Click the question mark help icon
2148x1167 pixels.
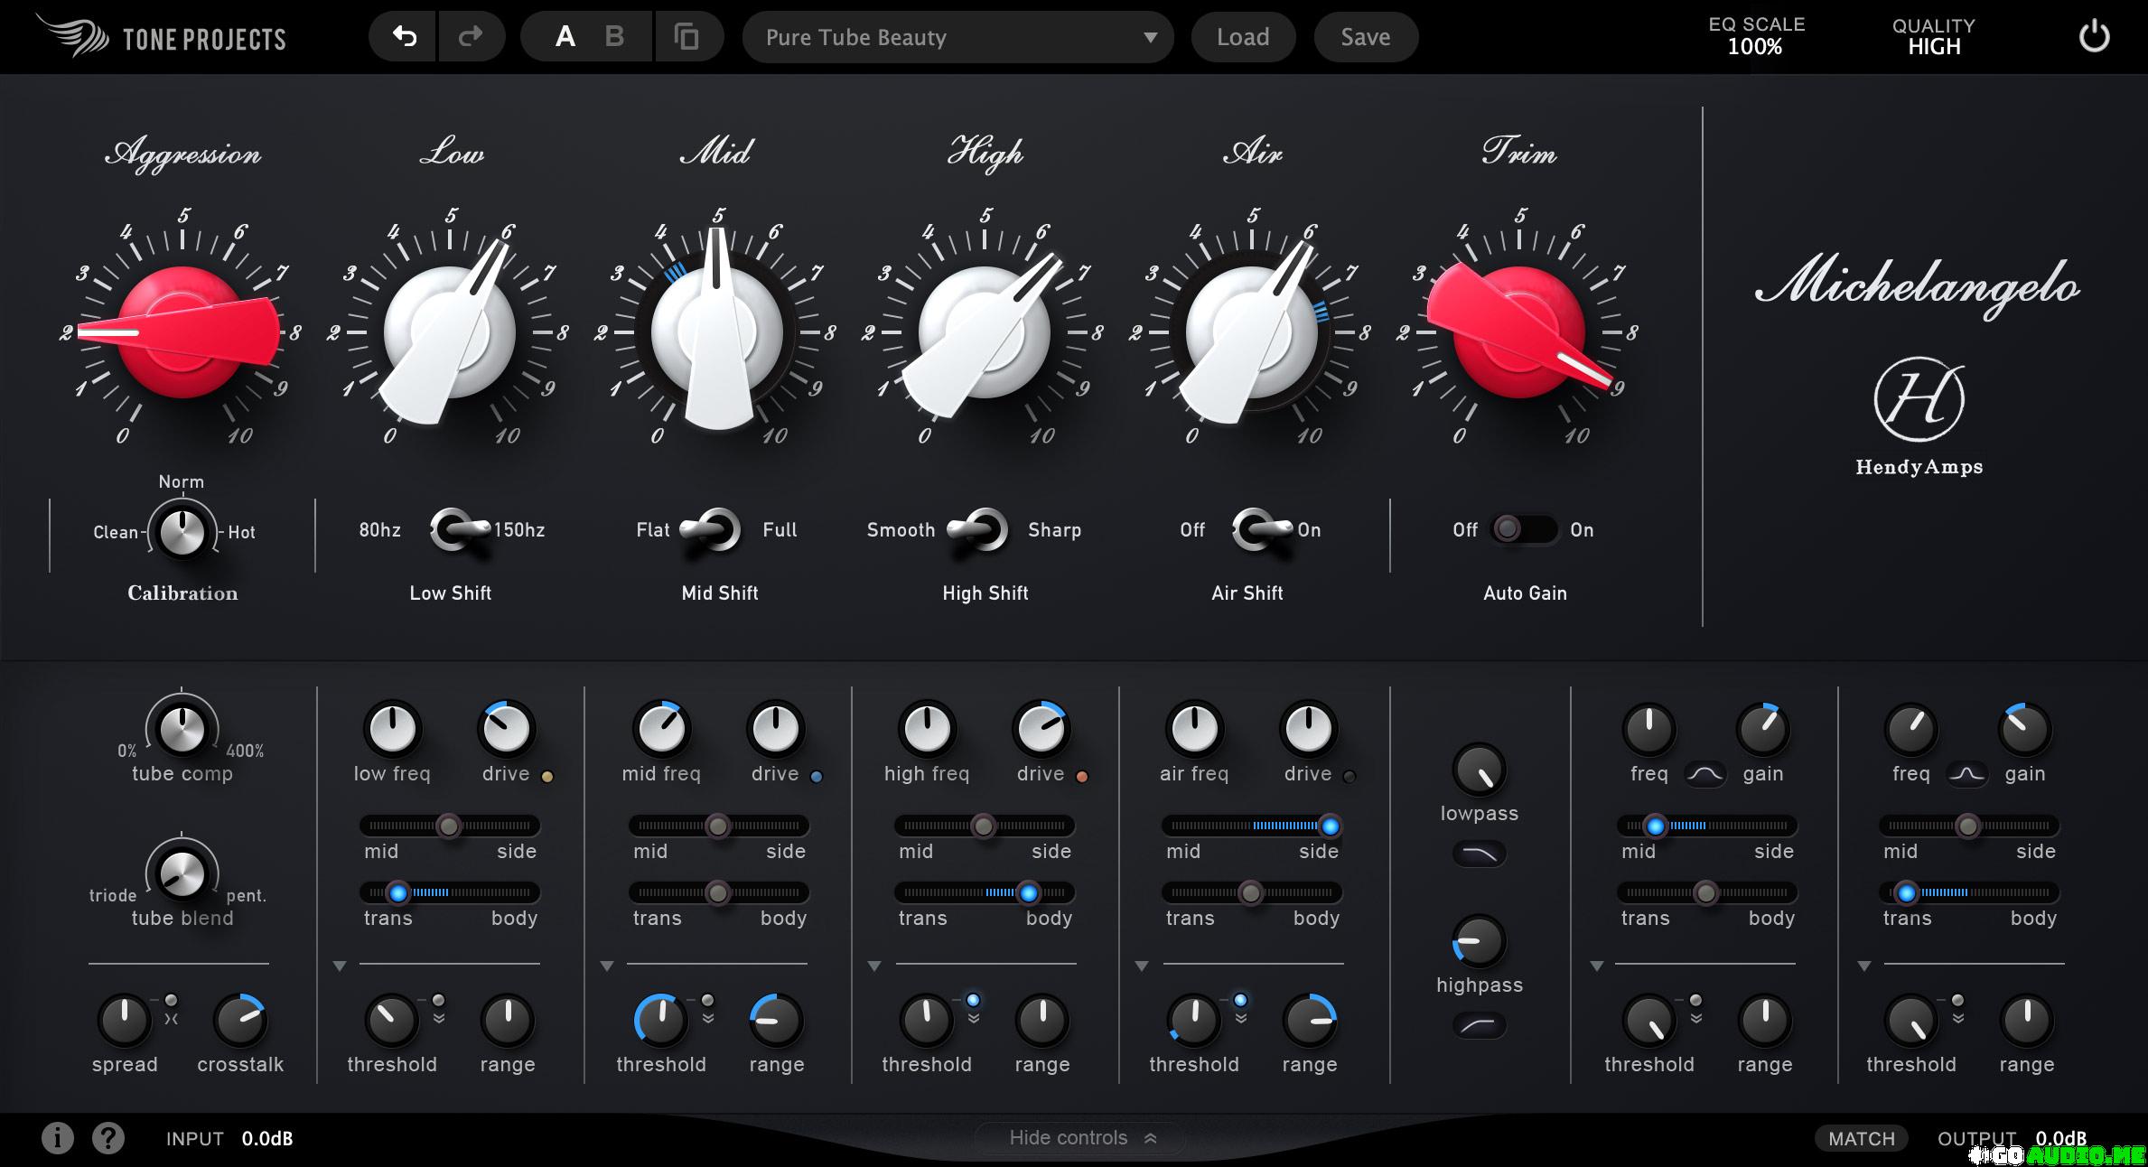pos(108,1138)
